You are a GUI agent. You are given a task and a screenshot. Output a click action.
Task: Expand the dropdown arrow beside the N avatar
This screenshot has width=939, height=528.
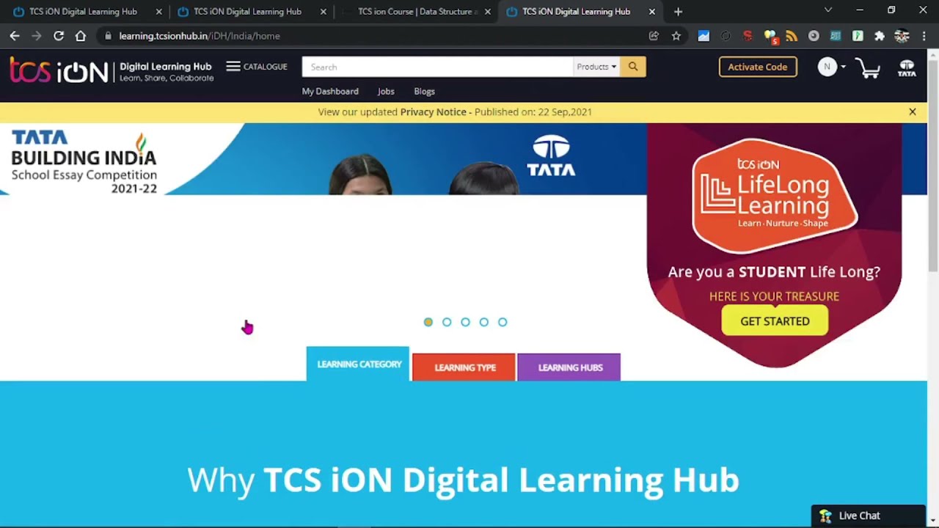842,67
